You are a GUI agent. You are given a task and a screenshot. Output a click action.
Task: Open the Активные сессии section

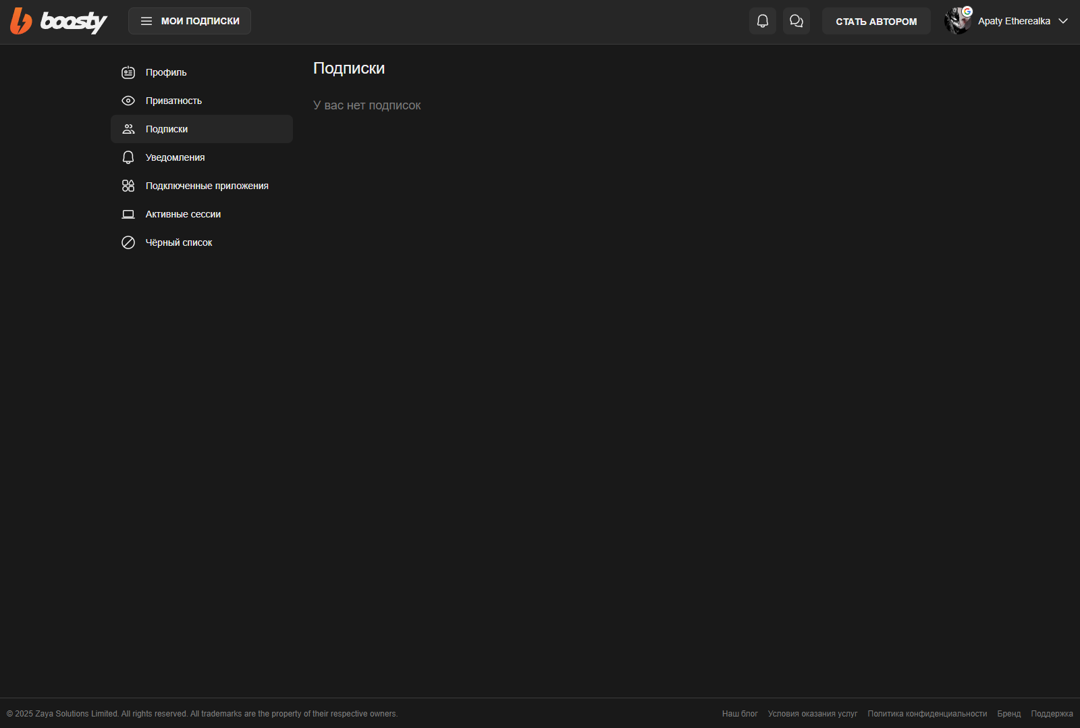tap(183, 214)
